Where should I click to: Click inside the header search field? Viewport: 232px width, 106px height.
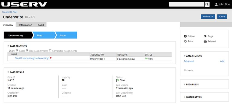(x=186, y=4)
